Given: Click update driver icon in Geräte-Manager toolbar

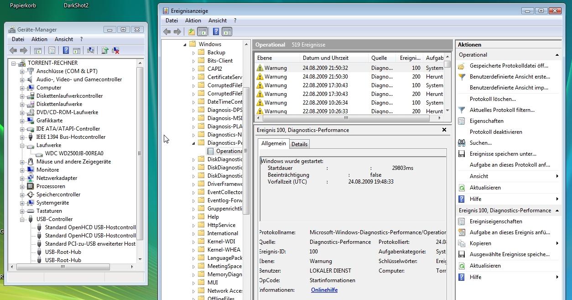Looking at the screenshot, I should (105, 51).
